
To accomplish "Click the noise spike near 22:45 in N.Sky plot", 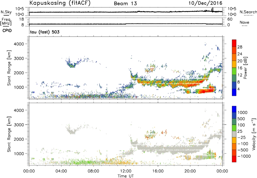I will (x=213, y=10).
